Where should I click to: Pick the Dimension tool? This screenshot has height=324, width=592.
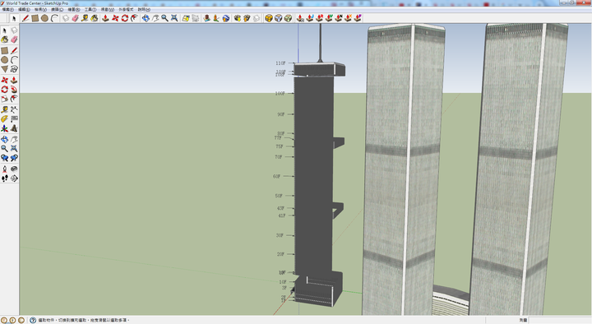[14, 109]
